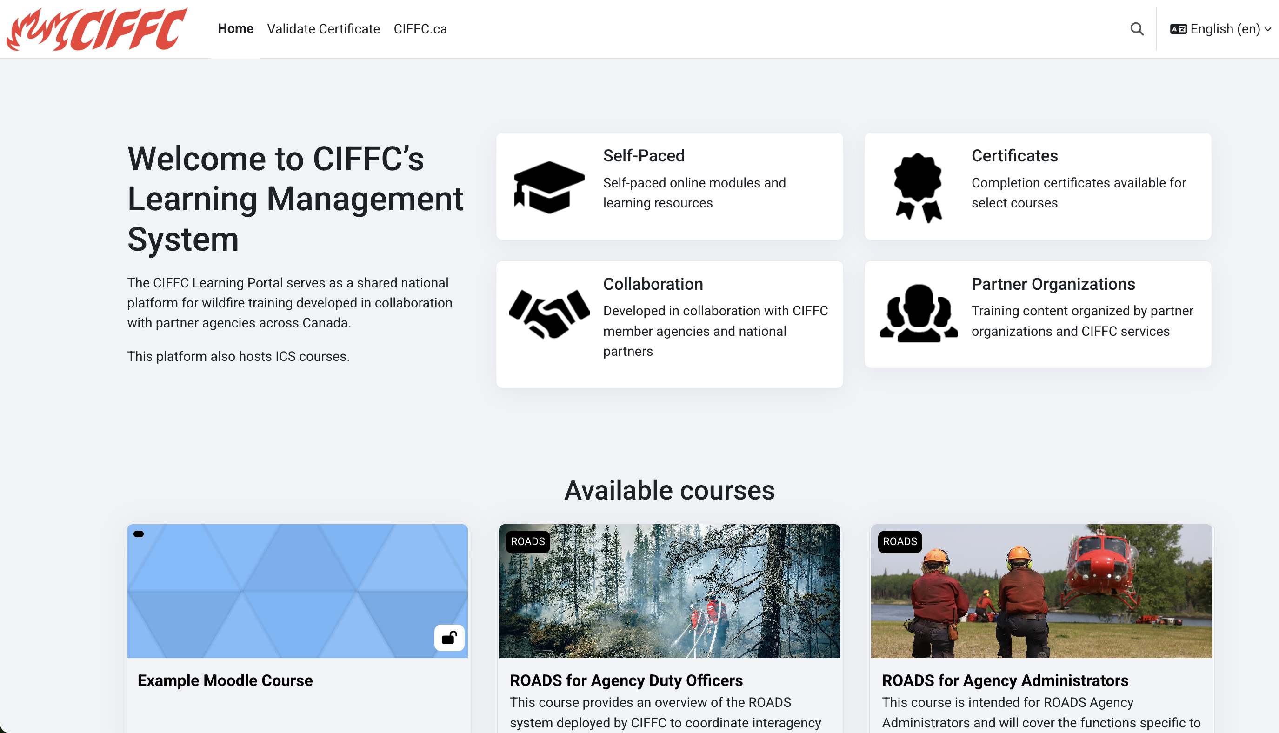The height and width of the screenshot is (733, 1279).
Task: Click the Certificates ribbon badge icon
Action: pyautogui.click(x=918, y=187)
